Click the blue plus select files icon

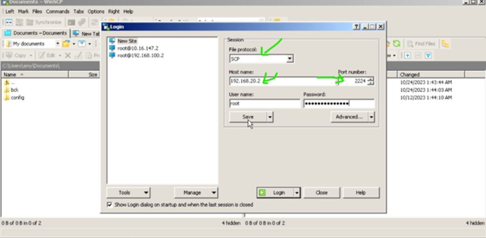[x=408, y=55]
